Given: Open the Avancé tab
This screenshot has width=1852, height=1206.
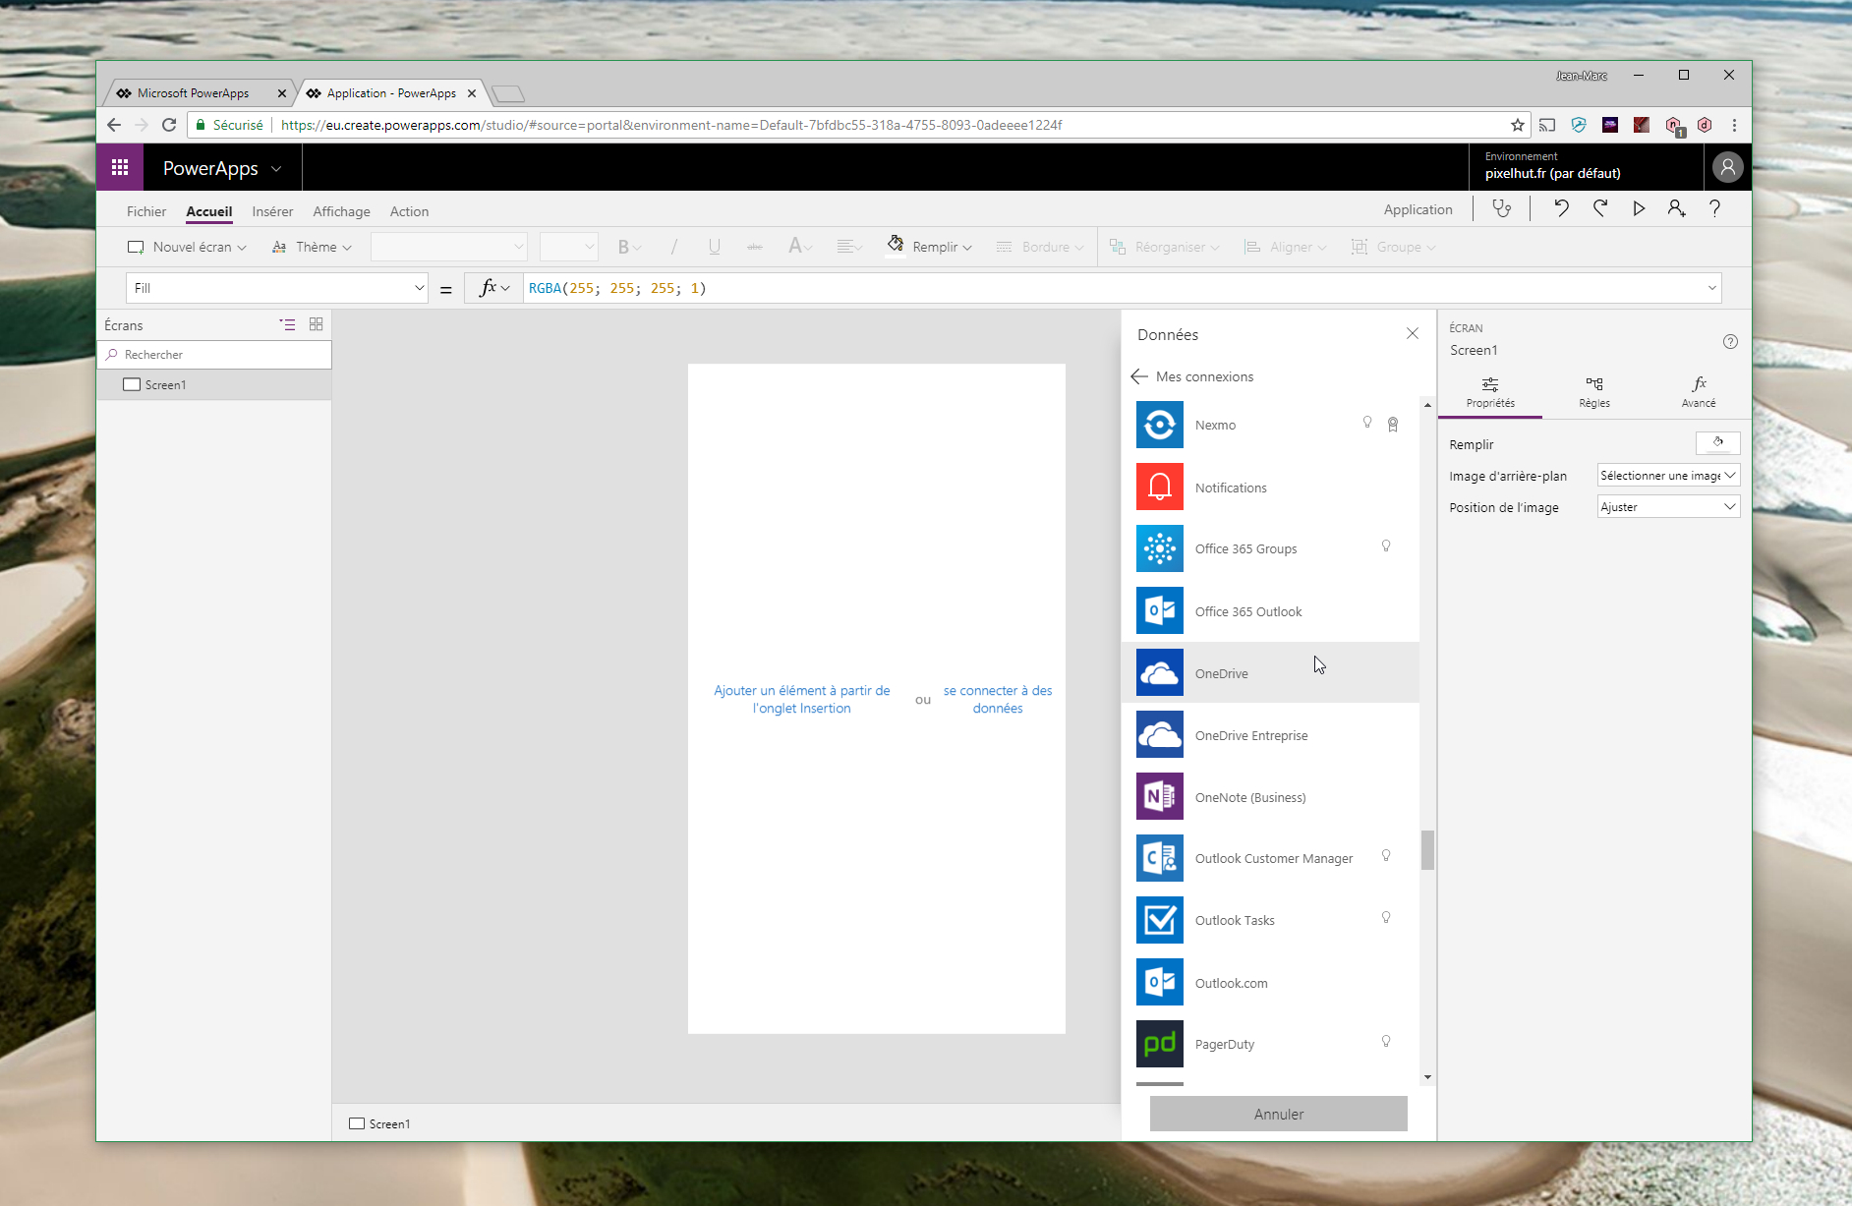Looking at the screenshot, I should point(1699,391).
